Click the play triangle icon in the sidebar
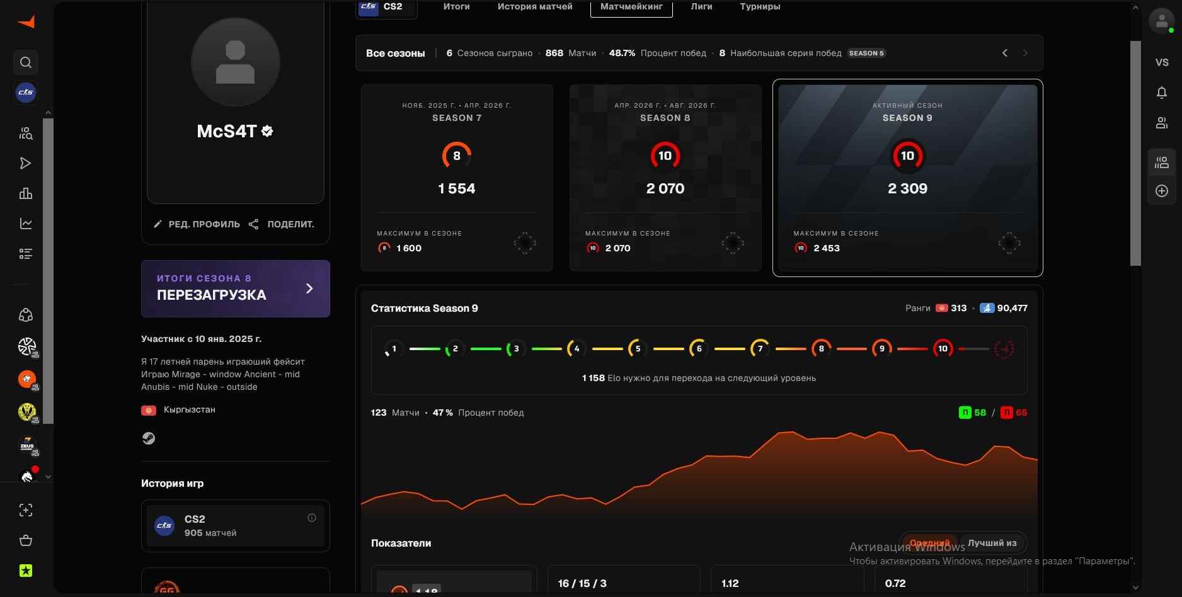This screenshot has height=597, width=1182. [26, 163]
